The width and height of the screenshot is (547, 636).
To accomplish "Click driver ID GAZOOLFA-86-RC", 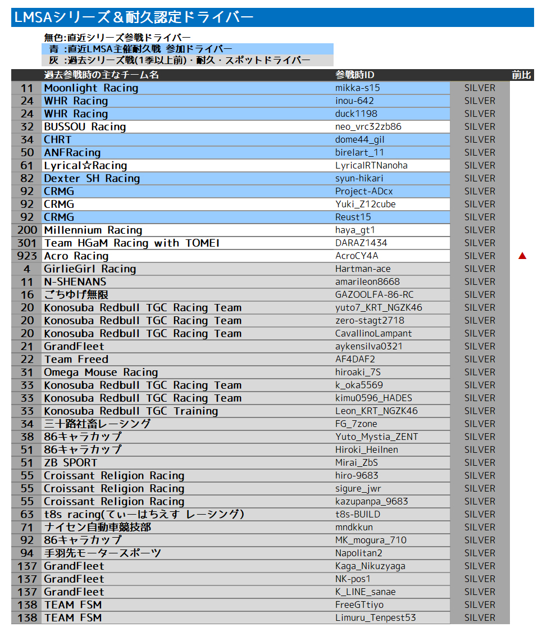I will (374, 295).
